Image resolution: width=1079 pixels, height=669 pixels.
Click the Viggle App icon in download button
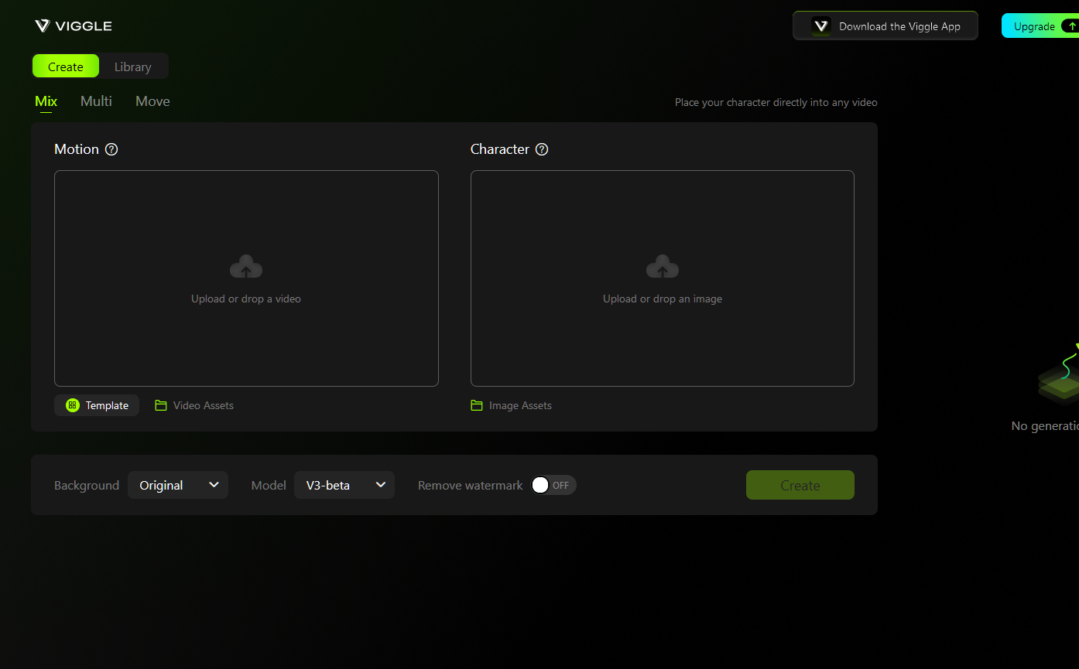(821, 26)
